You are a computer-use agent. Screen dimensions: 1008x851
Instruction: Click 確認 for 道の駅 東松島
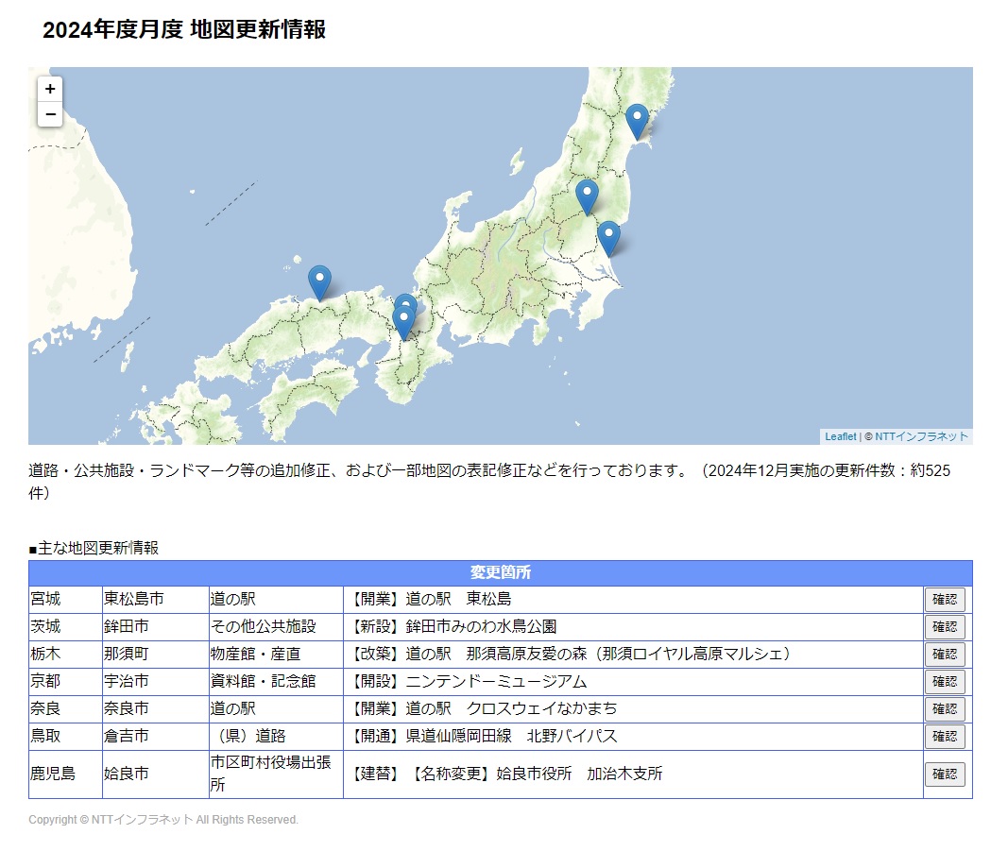(945, 600)
